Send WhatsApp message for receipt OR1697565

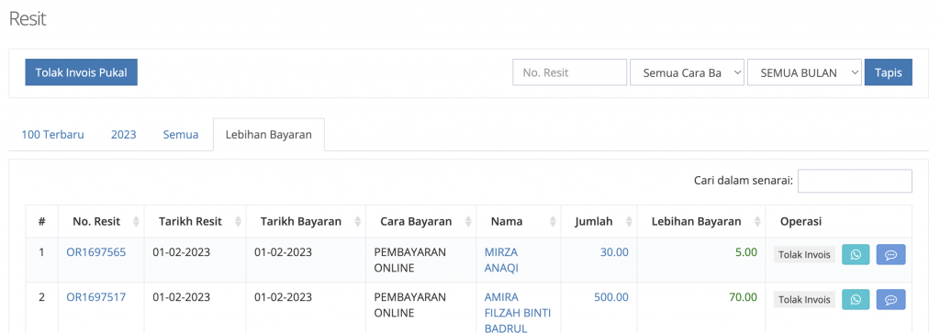pos(856,254)
